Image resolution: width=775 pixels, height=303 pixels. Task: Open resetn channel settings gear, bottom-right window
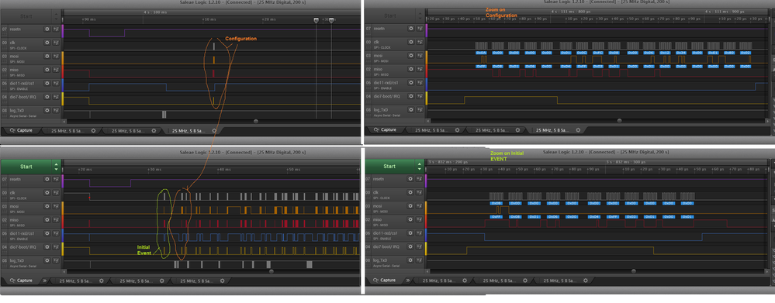[411, 179]
